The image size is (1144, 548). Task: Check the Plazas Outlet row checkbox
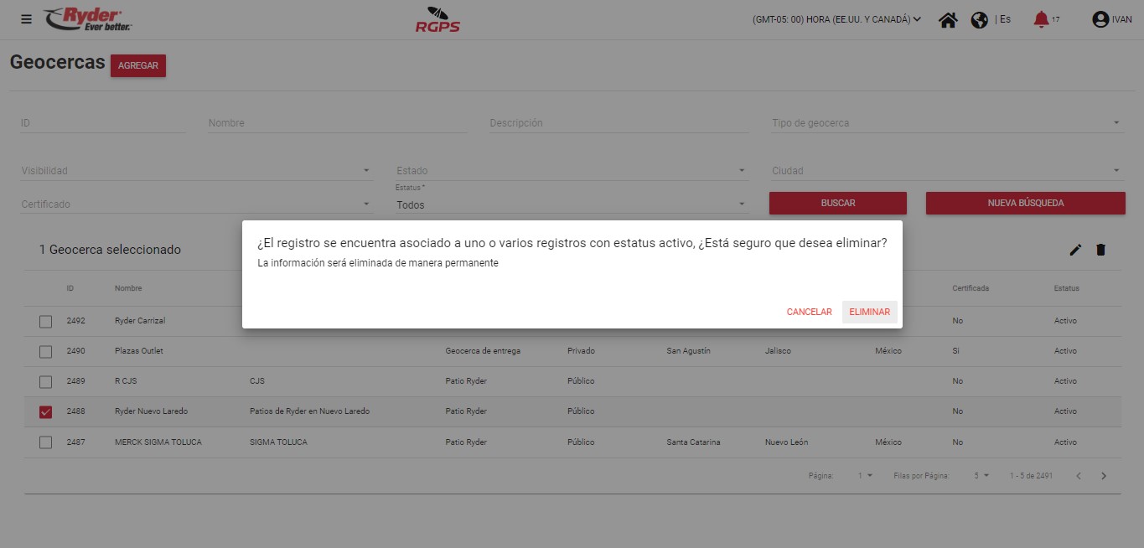coord(46,351)
